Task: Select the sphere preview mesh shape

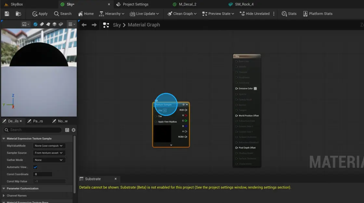Action: 35,24
